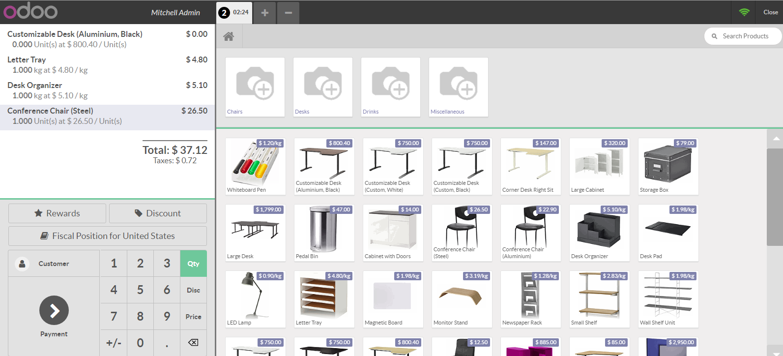Add a new order with plus icon

pos(265,13)
